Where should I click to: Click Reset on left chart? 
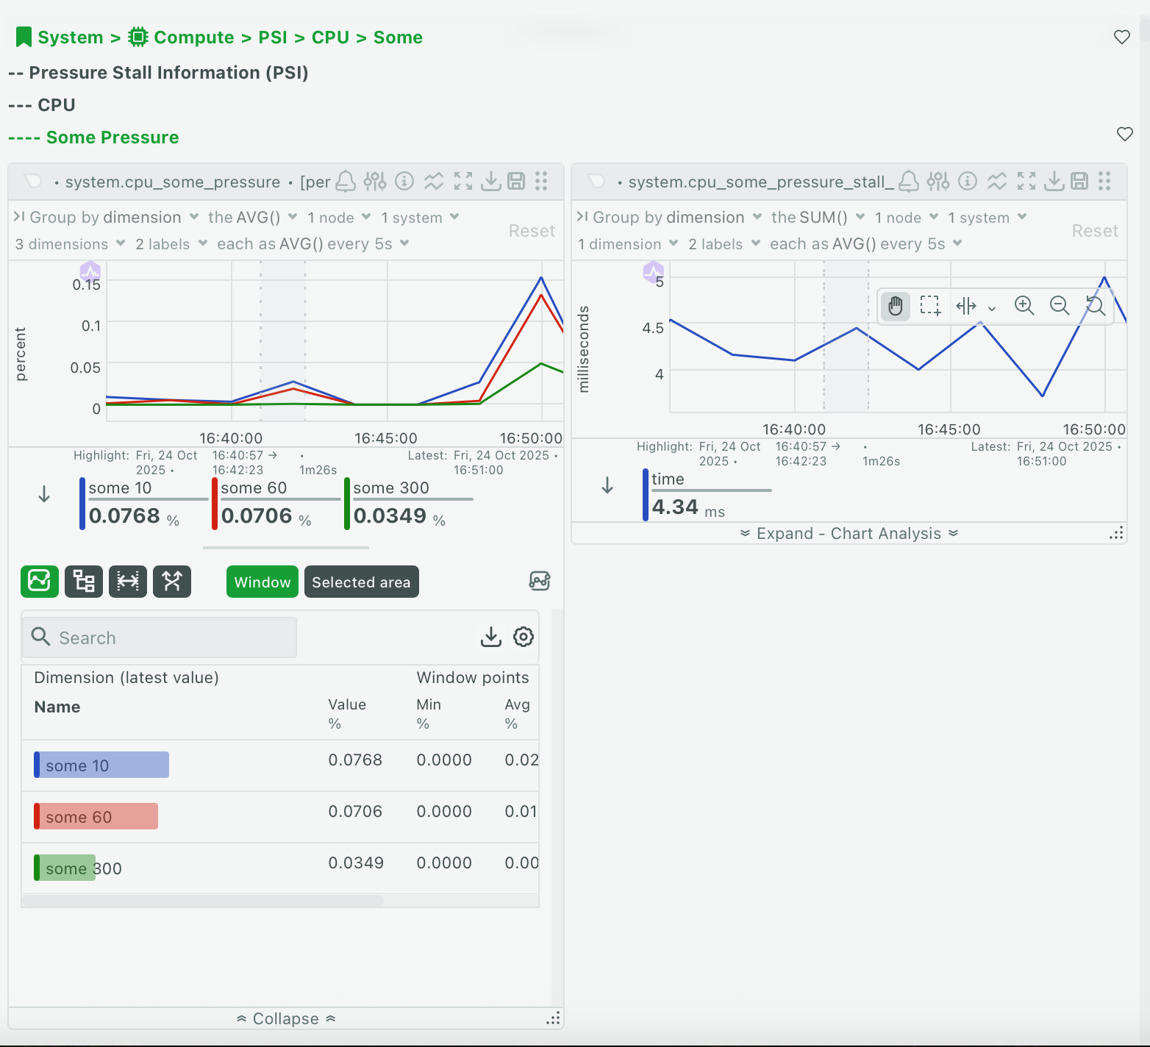click(x=532, y=230)
